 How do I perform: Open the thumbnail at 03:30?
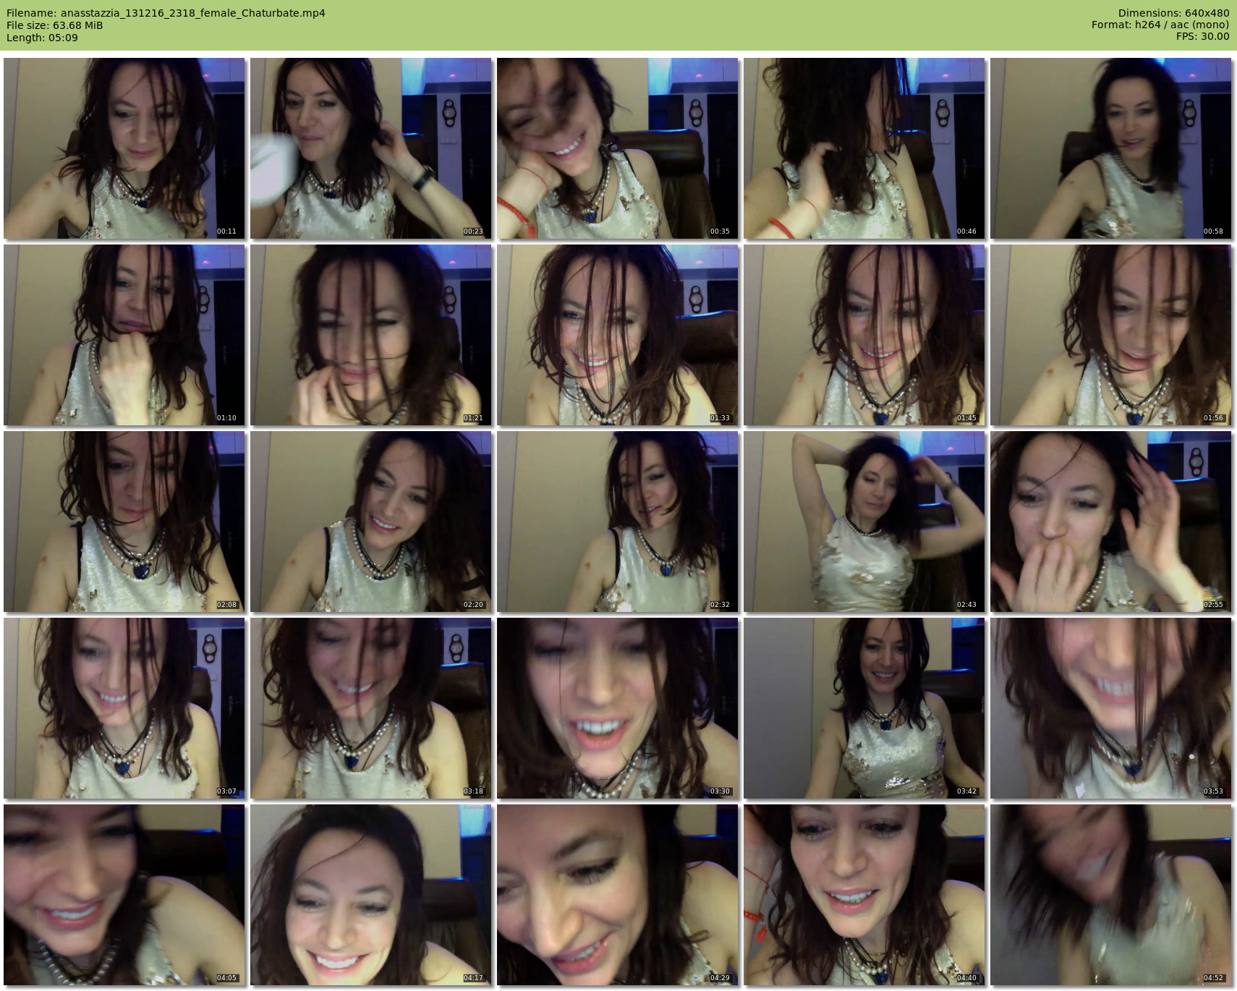click(x=618, y=708)
